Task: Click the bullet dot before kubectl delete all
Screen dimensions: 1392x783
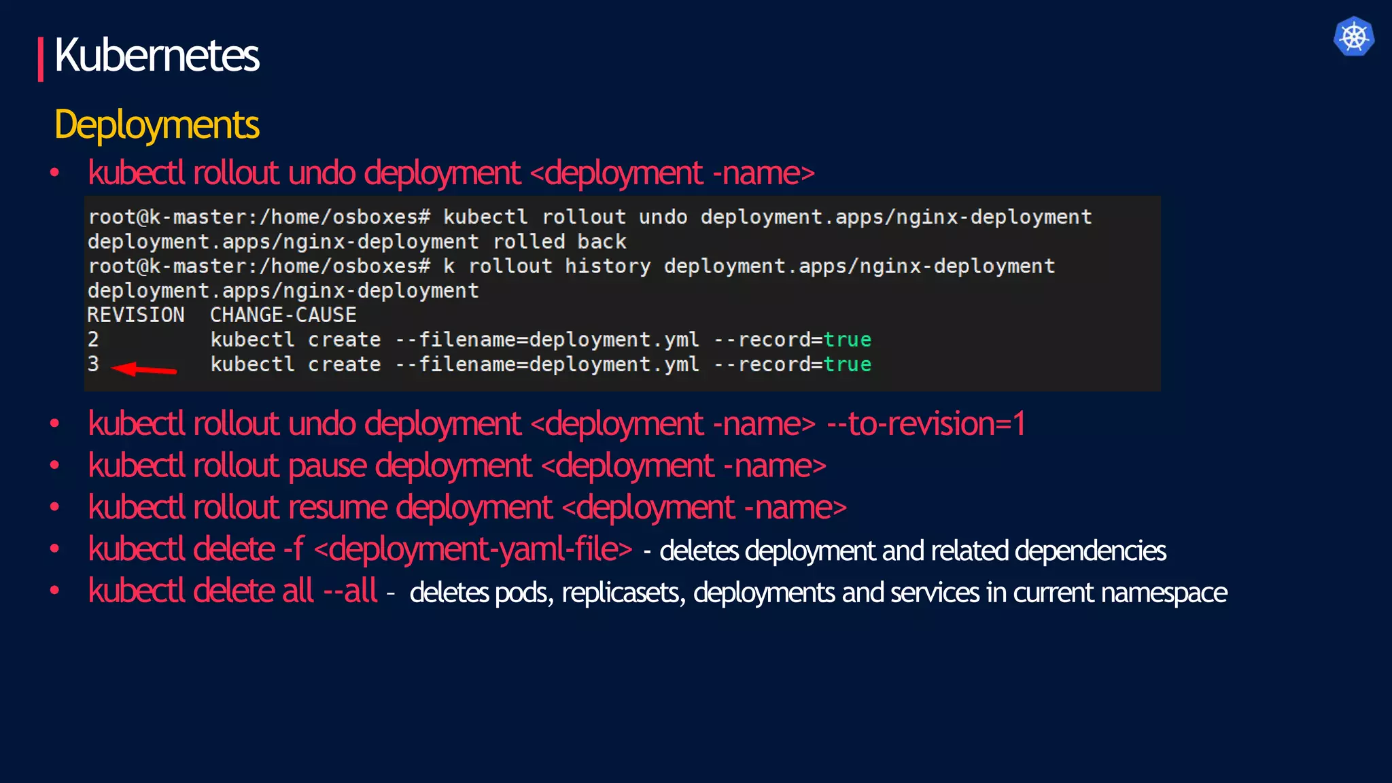Action: (x=55, y=590)
